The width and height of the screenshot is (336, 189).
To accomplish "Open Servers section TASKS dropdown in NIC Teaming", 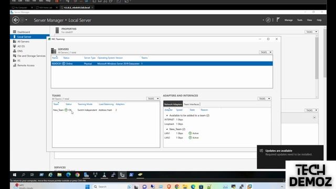I will coord(266,52).
